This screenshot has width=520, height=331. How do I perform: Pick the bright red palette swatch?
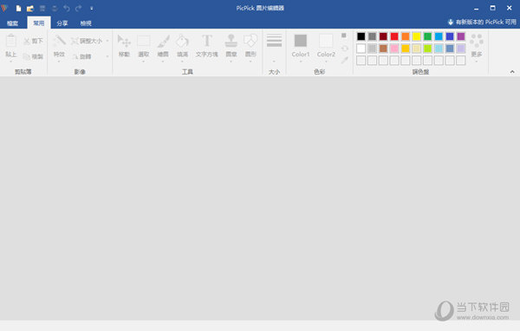point(394,36)
